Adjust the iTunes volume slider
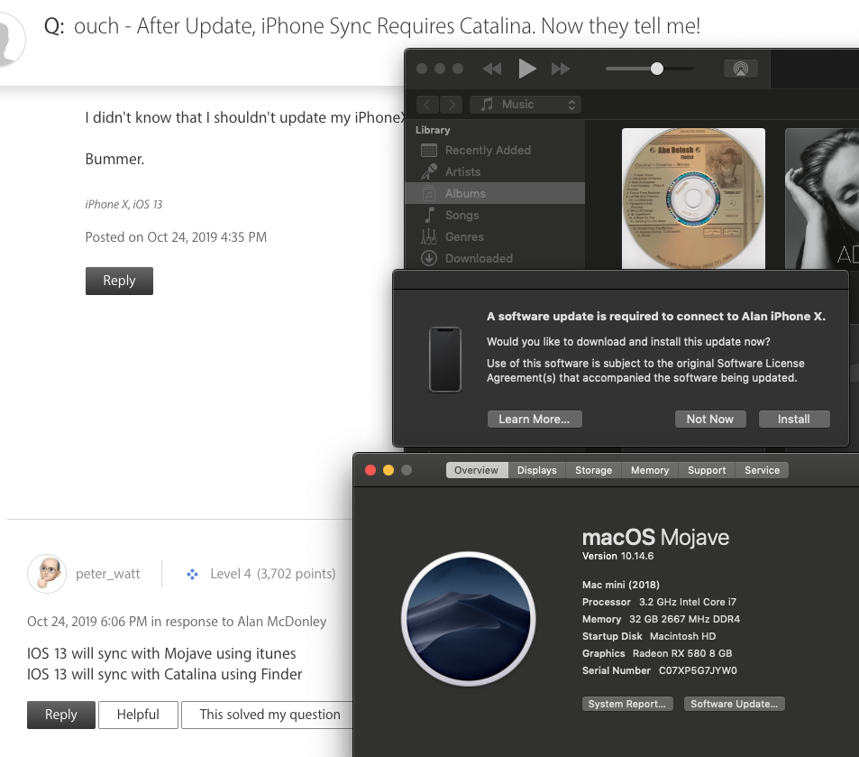Screen dimensions: 859x757 650,69
